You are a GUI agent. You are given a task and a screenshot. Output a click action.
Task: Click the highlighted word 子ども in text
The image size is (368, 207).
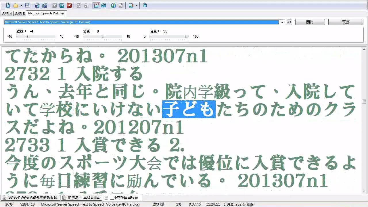[x=189, y=109]
